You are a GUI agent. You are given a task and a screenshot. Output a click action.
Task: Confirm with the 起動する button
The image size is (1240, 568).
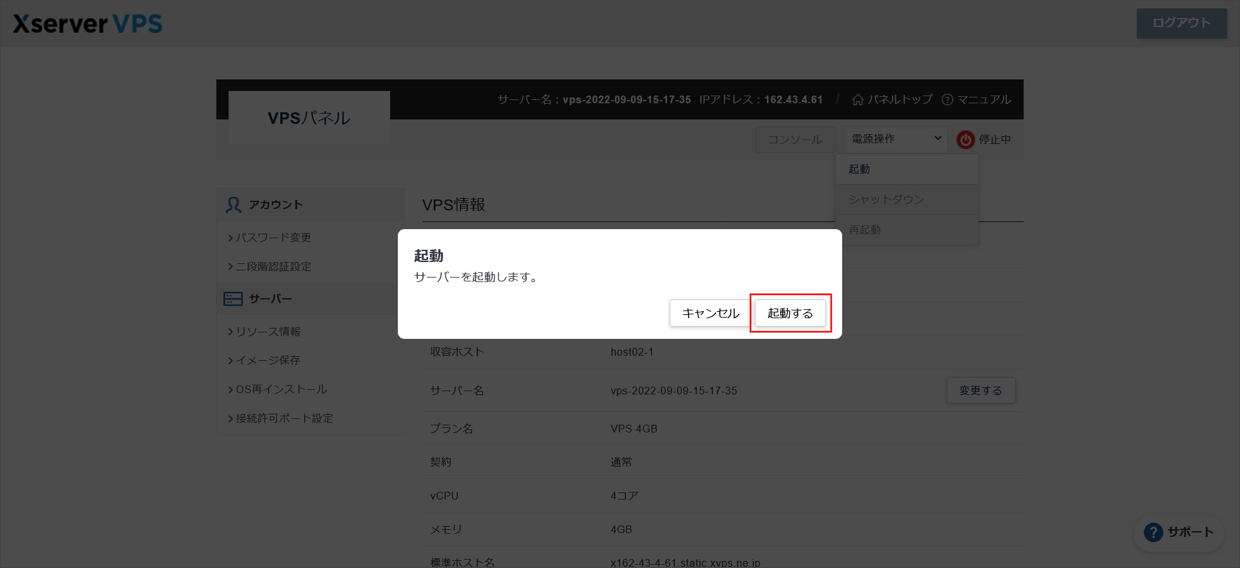tap(790, 313)
